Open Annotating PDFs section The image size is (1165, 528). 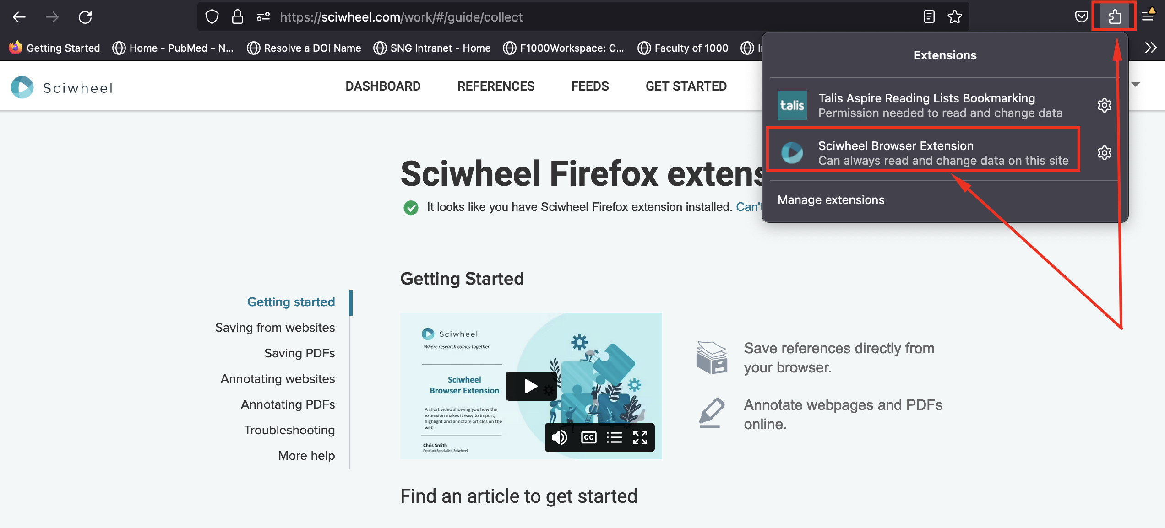[288, 404]
